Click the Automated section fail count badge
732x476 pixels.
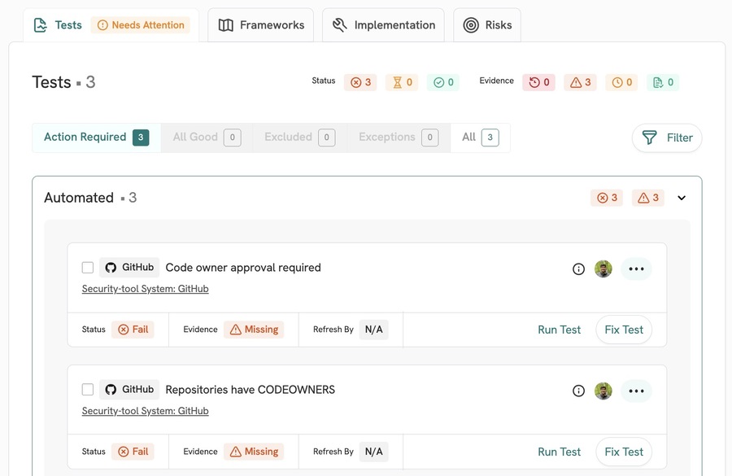[607, 198]
